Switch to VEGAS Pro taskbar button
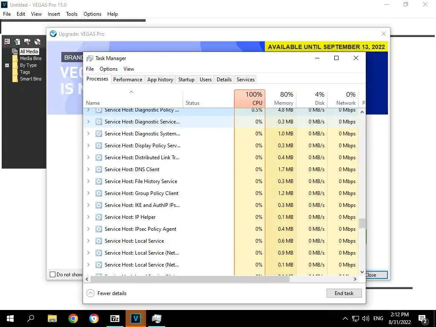The image size is (436, 327). coord(135,318)
